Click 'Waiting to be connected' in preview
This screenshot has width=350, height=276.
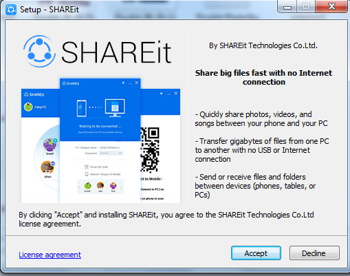tap(100, 126)
